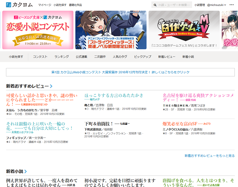Open the partially visible 恋愛 banner at right

coord(230,30)
